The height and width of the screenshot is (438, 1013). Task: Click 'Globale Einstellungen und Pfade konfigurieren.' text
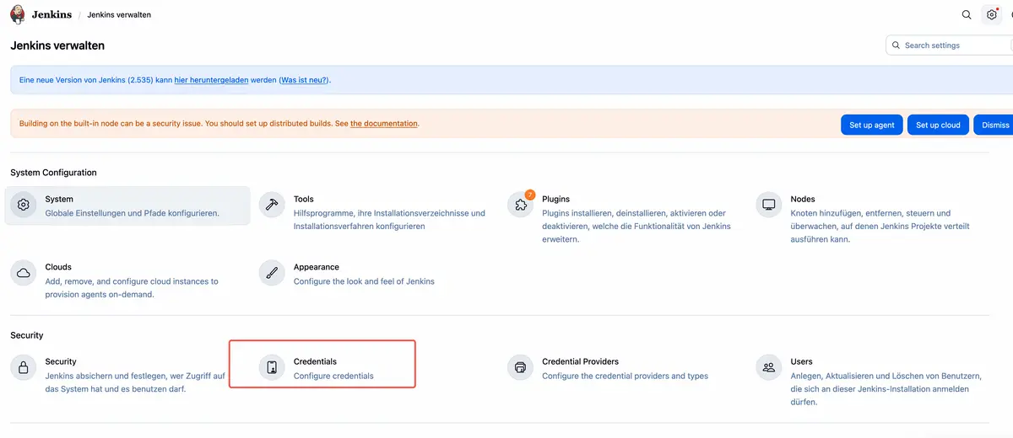[133, 213]
